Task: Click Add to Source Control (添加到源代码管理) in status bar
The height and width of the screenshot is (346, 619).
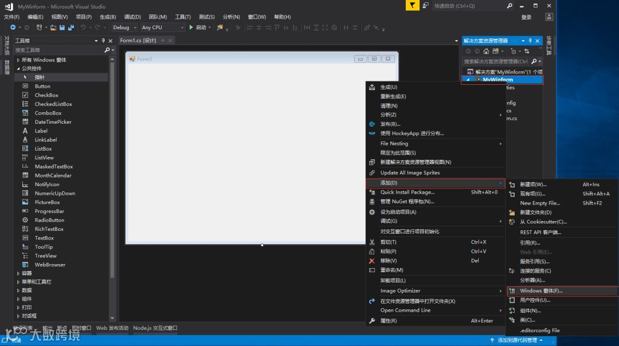Action: [517, 340]
